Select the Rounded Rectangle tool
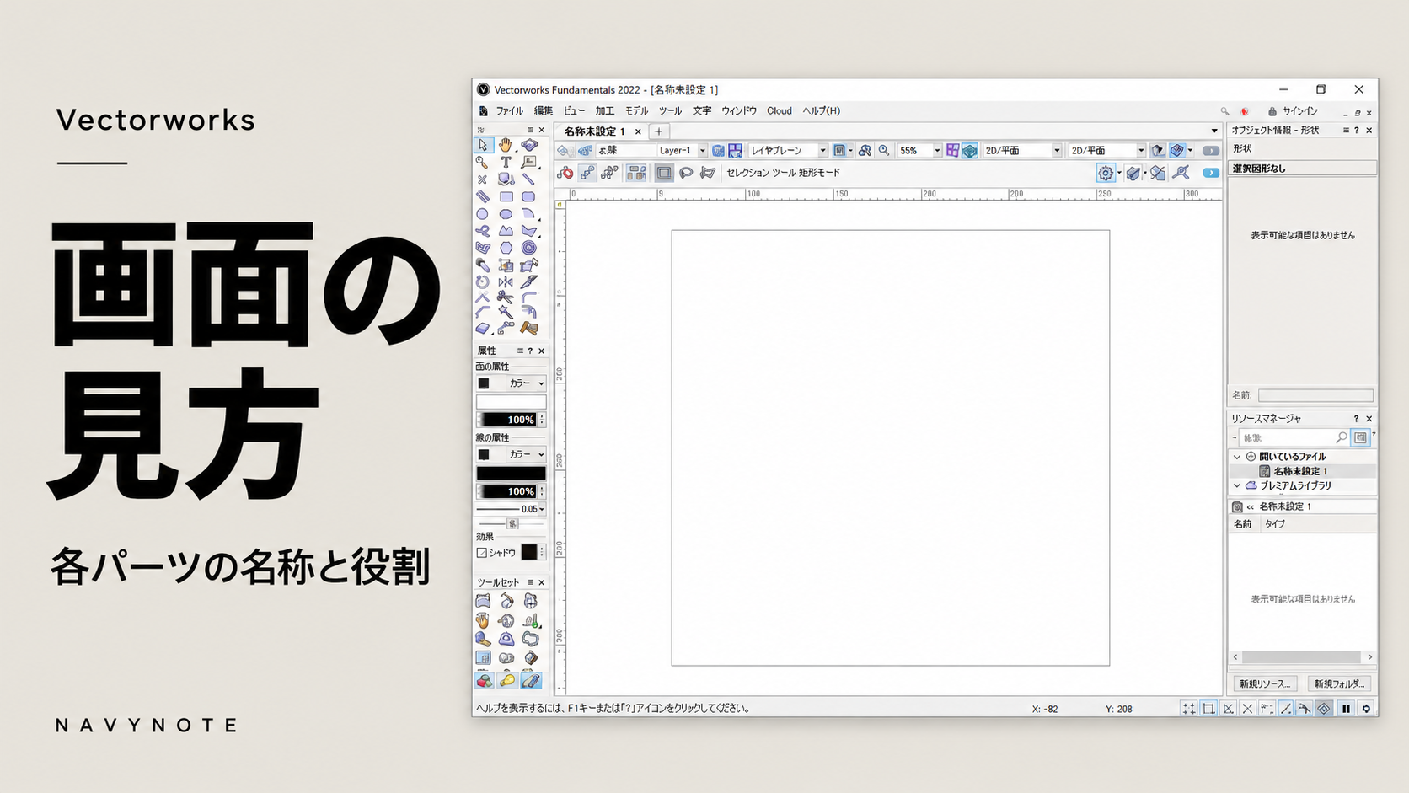The height and width of the screenshot is (793, 1409). click(x=528, y=196)
